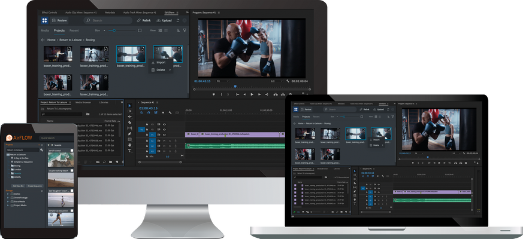Add a marker in monitor's Program panel
Image resolution: width=523 pixels, height=239 pixels.
pyautogui.click(x=214, y=94)
